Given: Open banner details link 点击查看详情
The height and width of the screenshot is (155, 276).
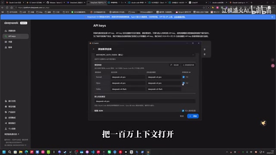Looking at the screenshot, I should [x=179, y=17].
